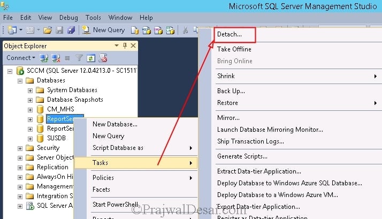The width and height of the screenshot is (382, 219).
Task: Click the Save All icon
Action: pyautogui.click(x=71, y=30)
